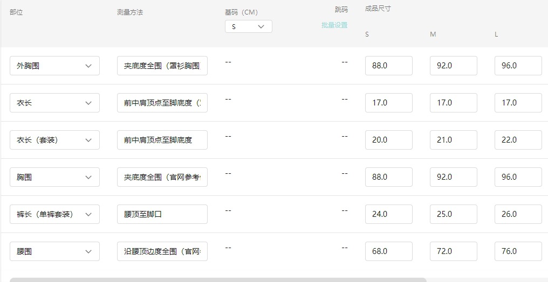Viewport: 548px width, 282px height.
Task: Click the 衣长（套装） size L field 22.0
Action: point(518,140)
